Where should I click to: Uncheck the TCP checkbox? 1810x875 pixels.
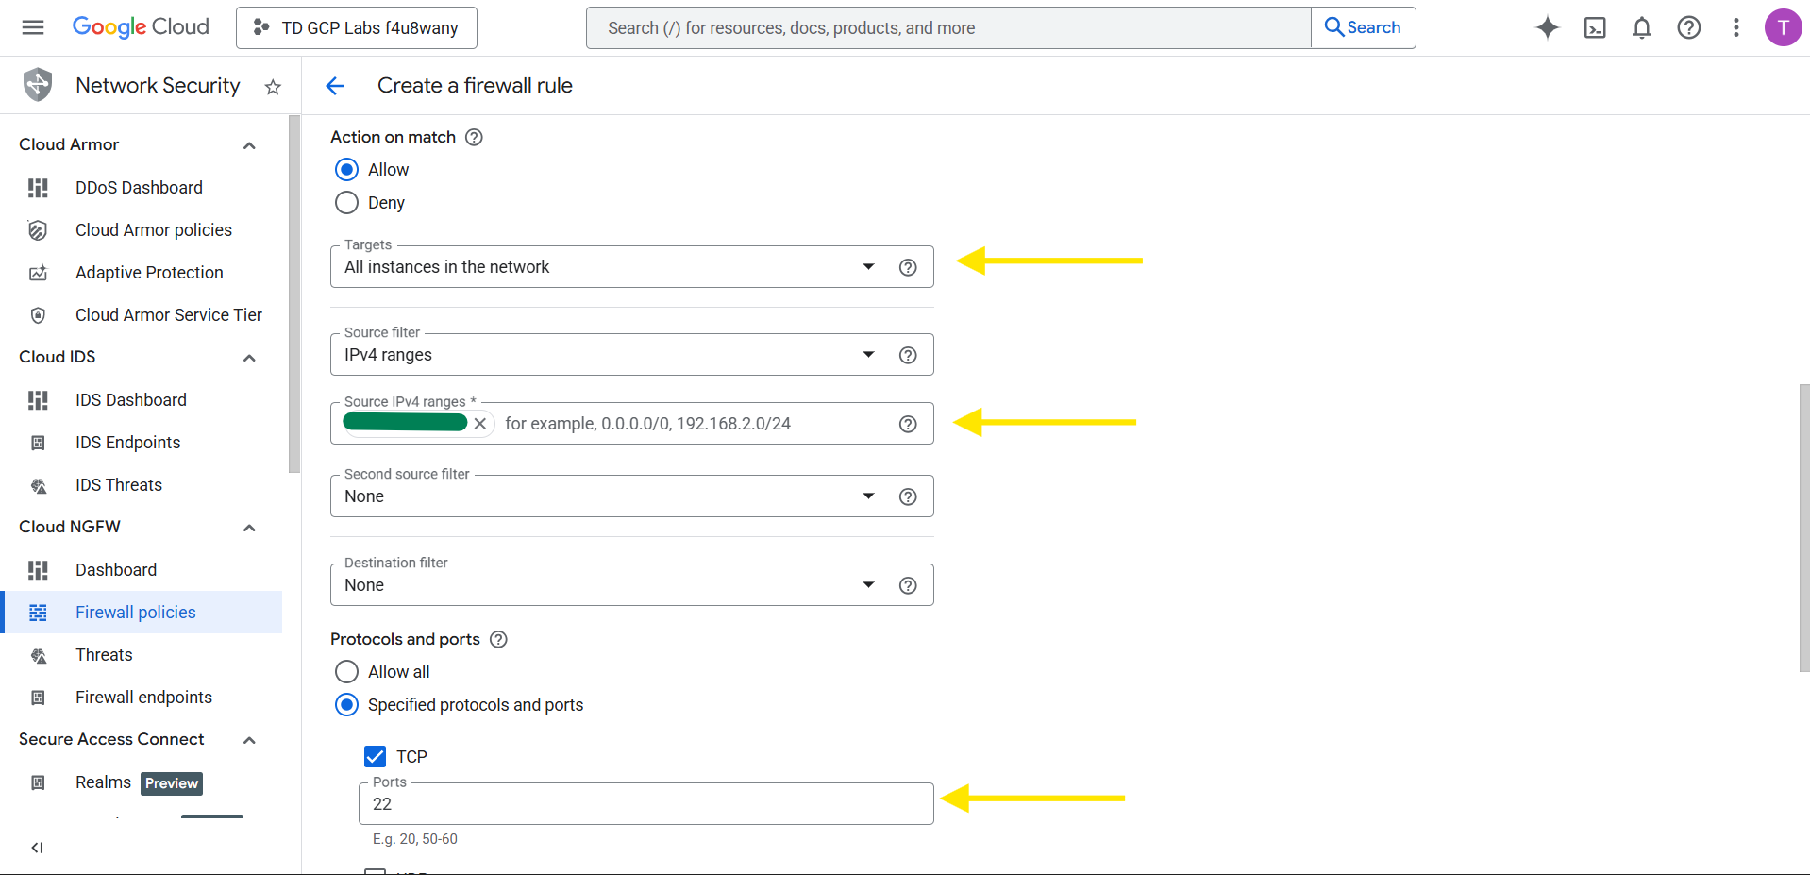tap(375, 756)
